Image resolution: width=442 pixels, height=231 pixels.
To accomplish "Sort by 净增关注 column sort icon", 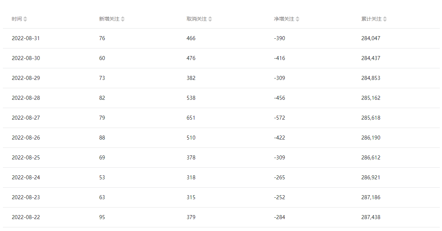I will click(x=298, y=19).
